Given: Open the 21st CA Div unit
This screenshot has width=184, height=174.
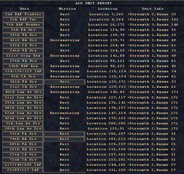Looking at the screenshot, I should pyautogui.click(x=23, y=87).
